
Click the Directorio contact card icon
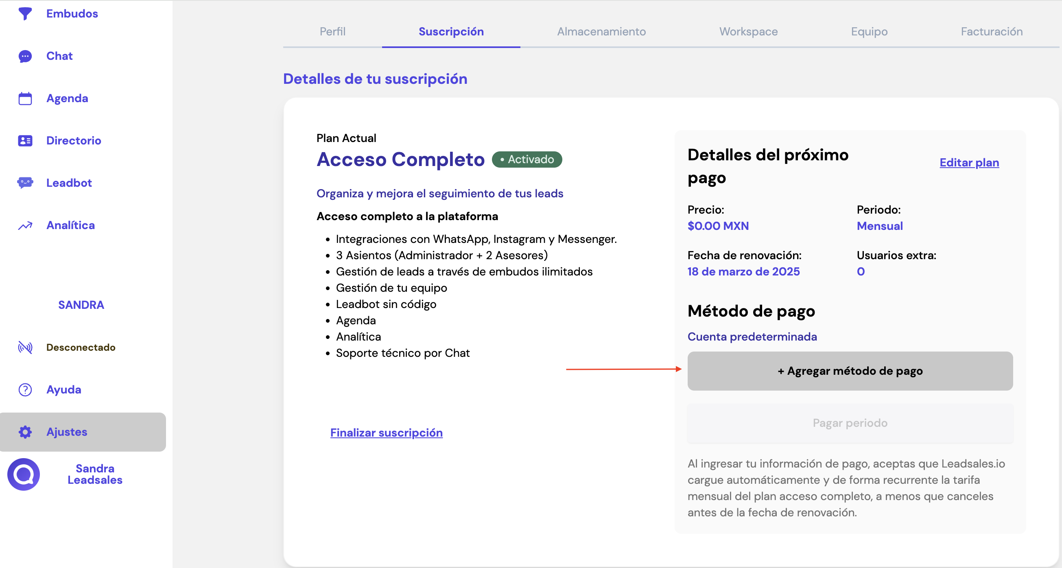pos(25,140)
